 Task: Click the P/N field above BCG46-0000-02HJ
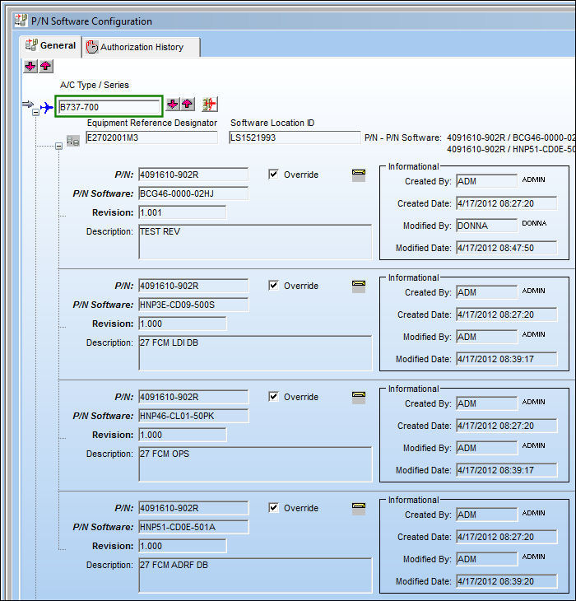click(x=193, y=175)
